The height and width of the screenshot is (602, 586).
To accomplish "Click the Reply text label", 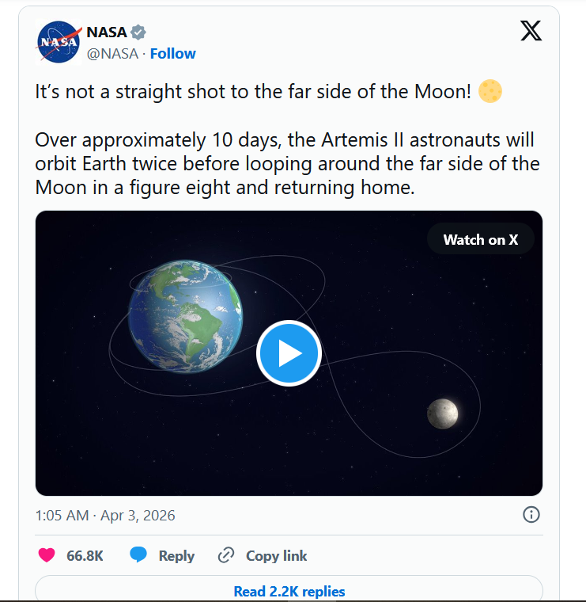I will pos(176,556).
